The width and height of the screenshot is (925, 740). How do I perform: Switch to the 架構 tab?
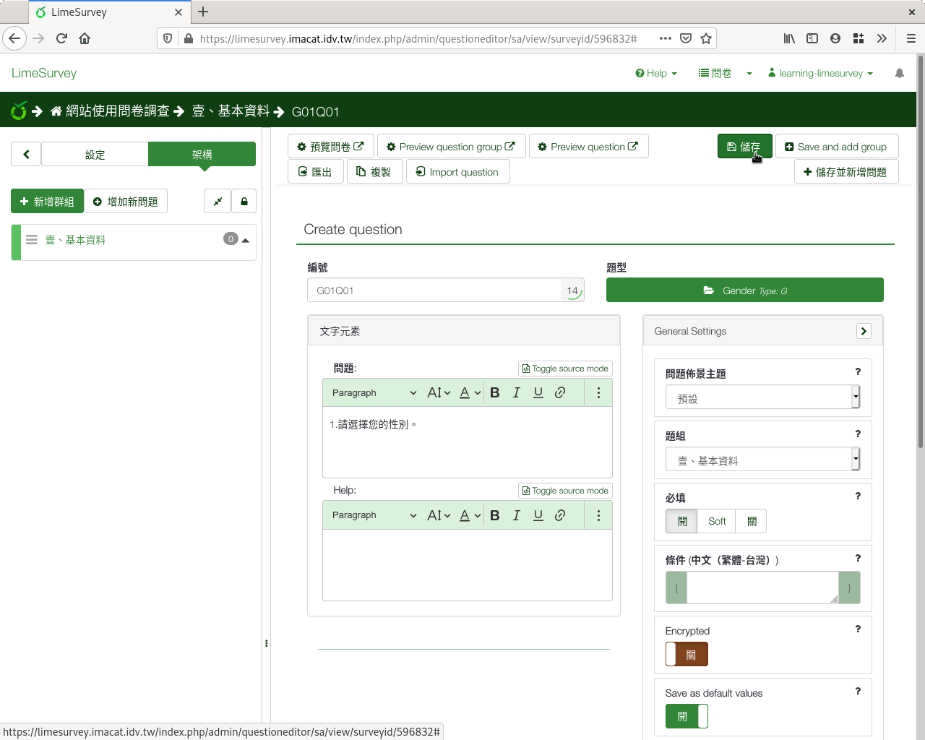pyautogui.click(x=202, y=154)
